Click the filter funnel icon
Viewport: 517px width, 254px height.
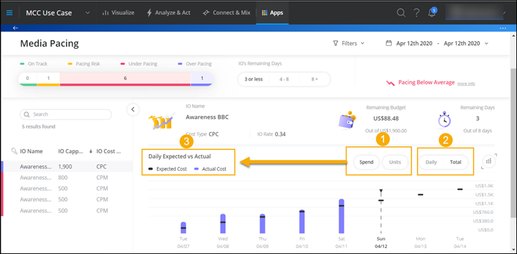tap(336, 43)
